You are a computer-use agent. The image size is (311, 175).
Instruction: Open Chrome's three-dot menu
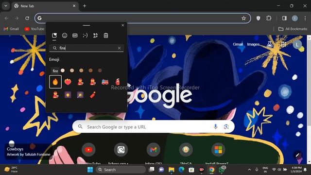click(x=305, y=18)
